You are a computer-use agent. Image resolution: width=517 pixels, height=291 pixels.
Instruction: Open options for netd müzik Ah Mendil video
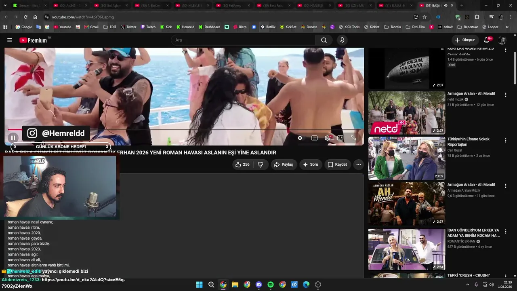(x=505, y=95)
